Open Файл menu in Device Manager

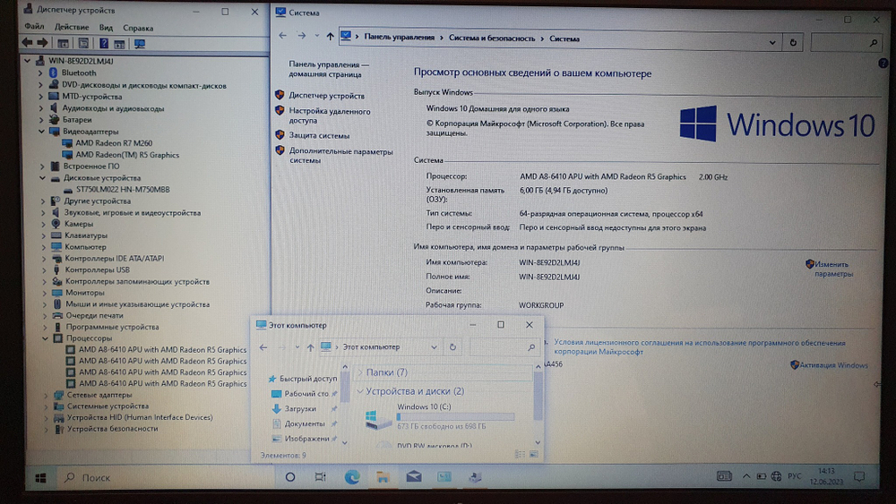click(34, 27)
